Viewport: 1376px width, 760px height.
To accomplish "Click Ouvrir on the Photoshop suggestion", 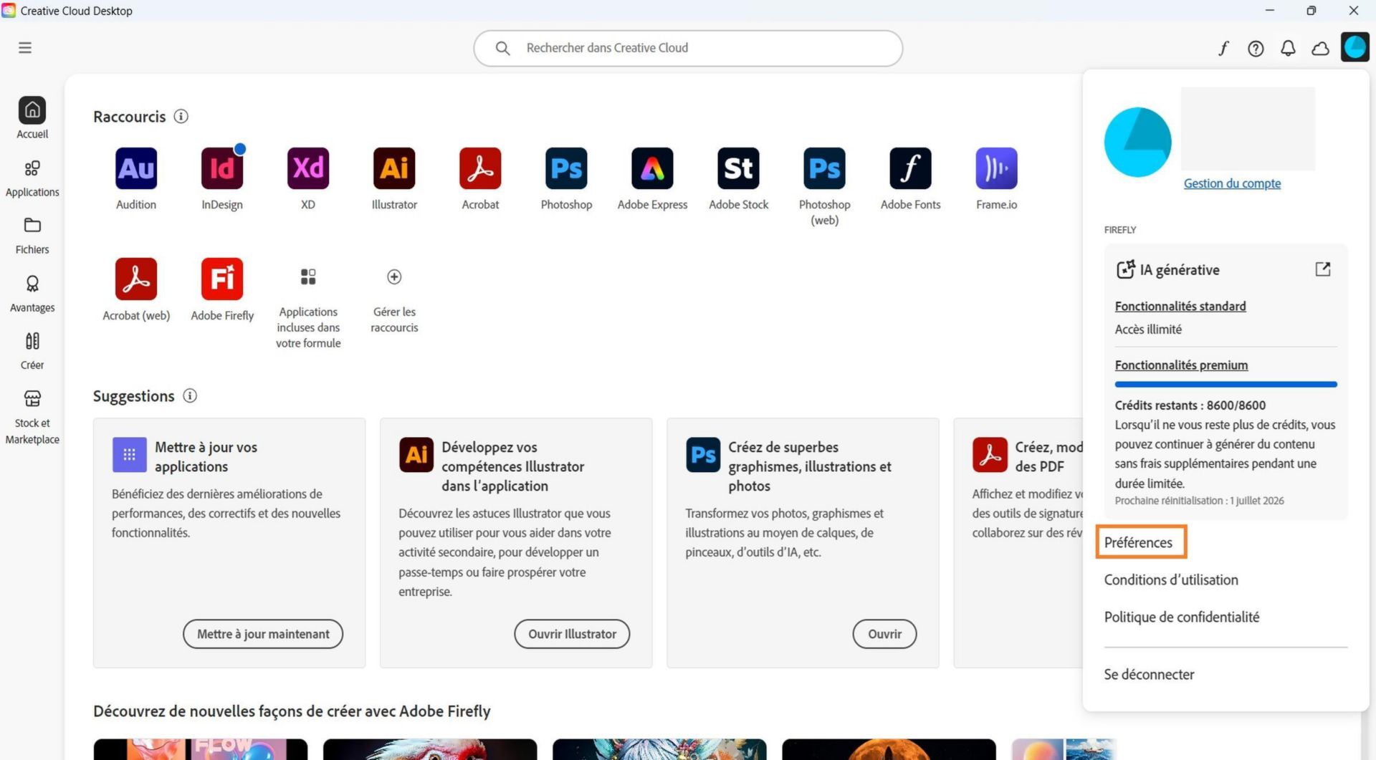I will (x=884, y=634).
